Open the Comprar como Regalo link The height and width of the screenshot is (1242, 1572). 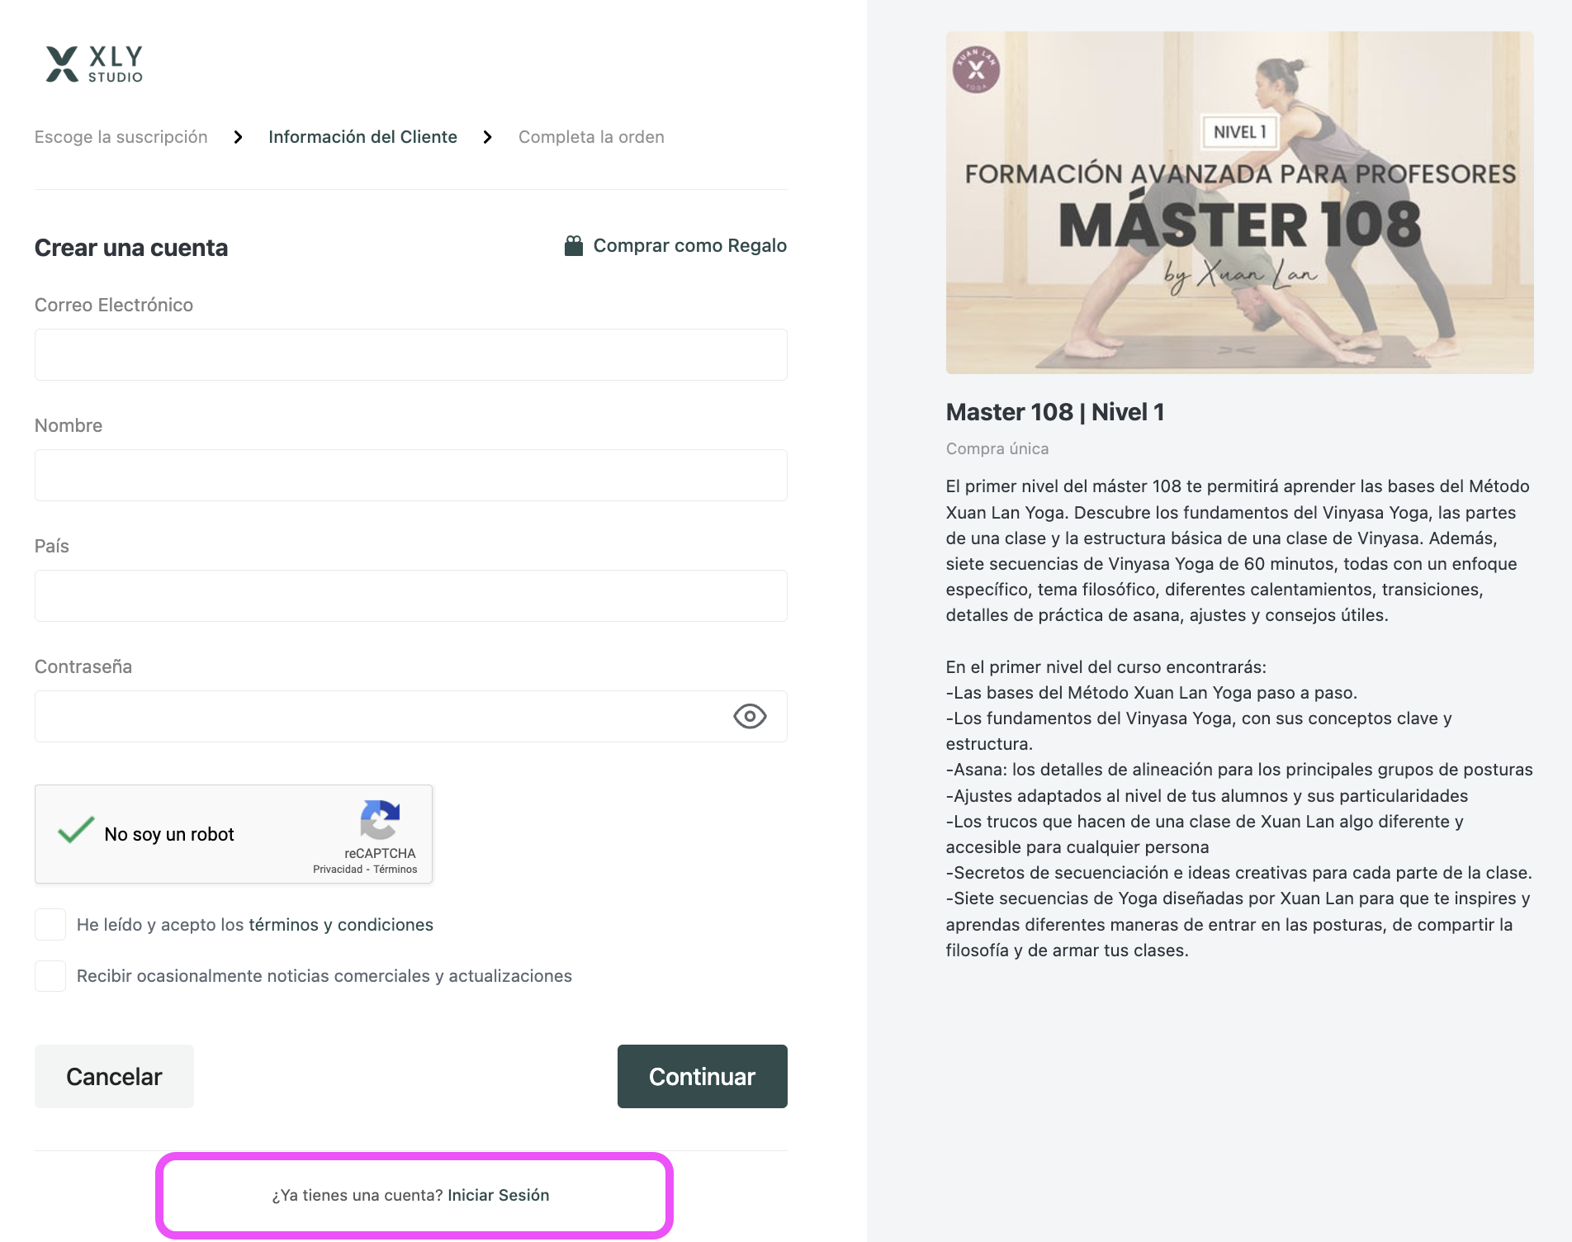(689, 245)
